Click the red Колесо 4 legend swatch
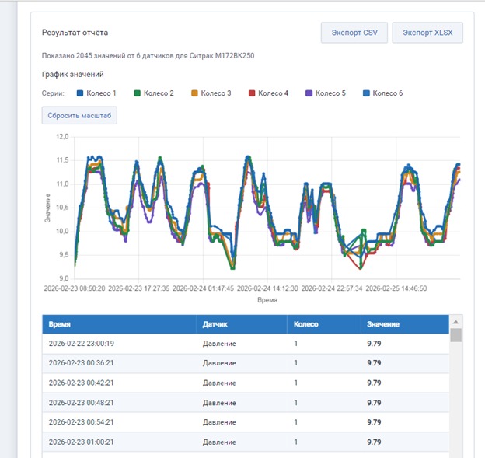Viewport: 485px width, 458px height. coord(252,93)
